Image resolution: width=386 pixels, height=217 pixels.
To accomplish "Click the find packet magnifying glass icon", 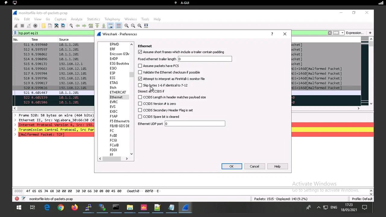I will click(x=71, y=26).
